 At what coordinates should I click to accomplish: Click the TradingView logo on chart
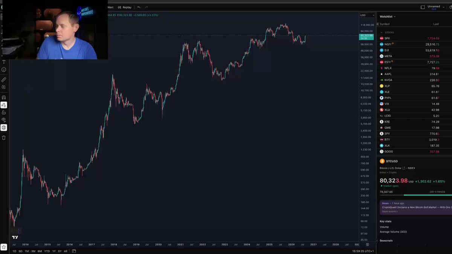15,237
